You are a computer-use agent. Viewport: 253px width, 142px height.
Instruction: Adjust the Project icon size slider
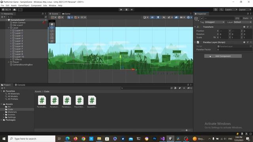[x=186, y=130]
